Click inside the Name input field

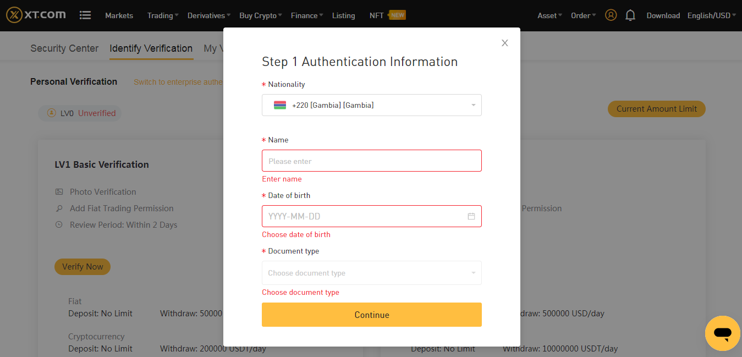(371, 161)
